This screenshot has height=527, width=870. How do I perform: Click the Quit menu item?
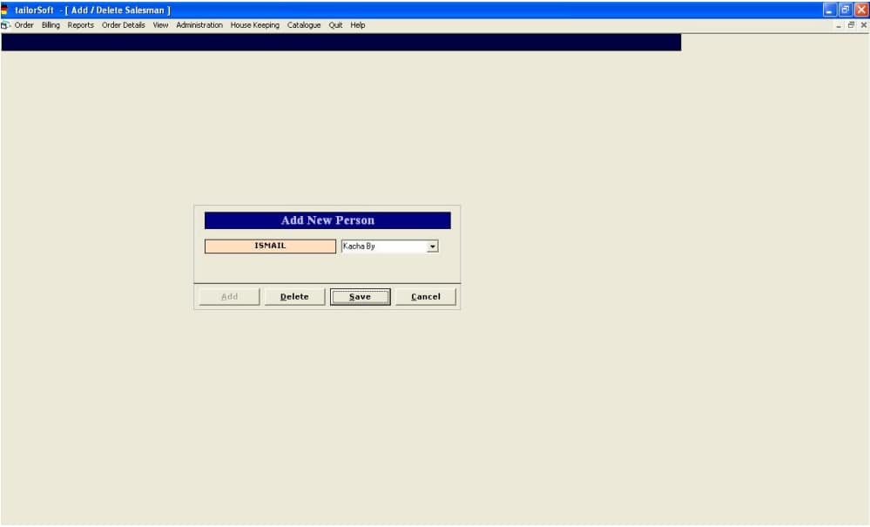click(335, 25)
